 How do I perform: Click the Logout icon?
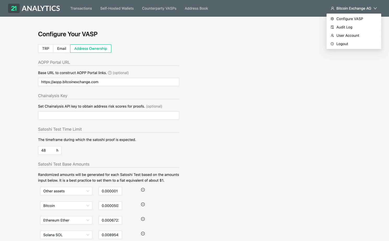(x=332, y=44)
